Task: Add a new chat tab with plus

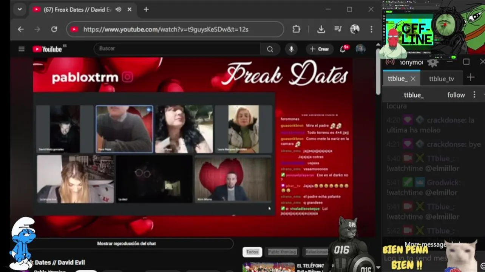Action: pos(471,77)
